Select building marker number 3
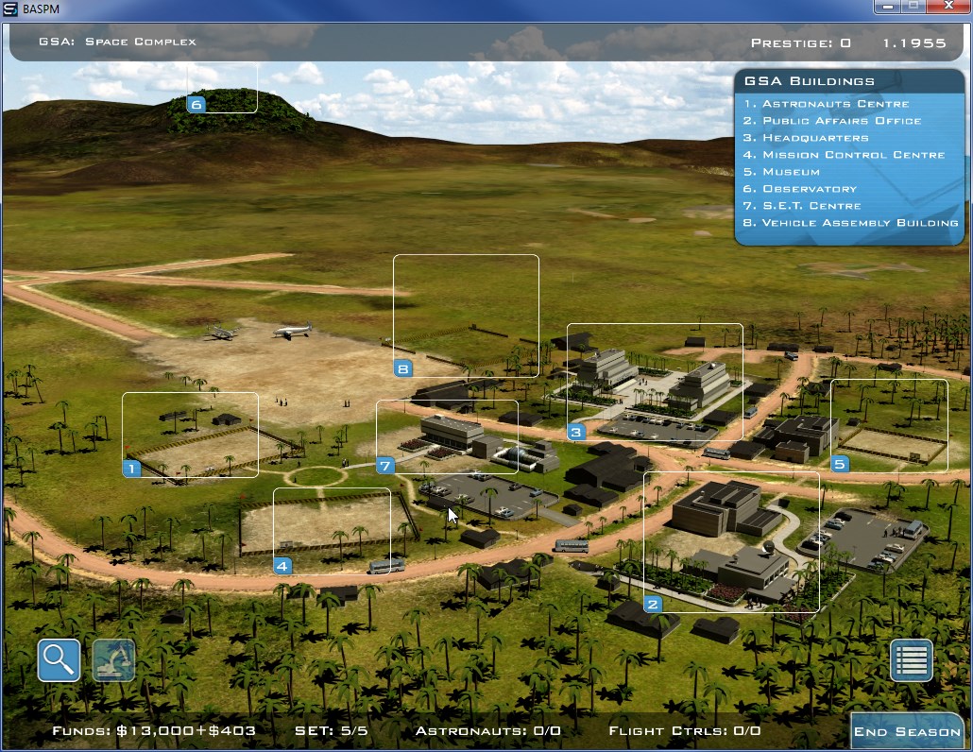Viewport: 973px width, 752px height. click(x=576, y=432)
